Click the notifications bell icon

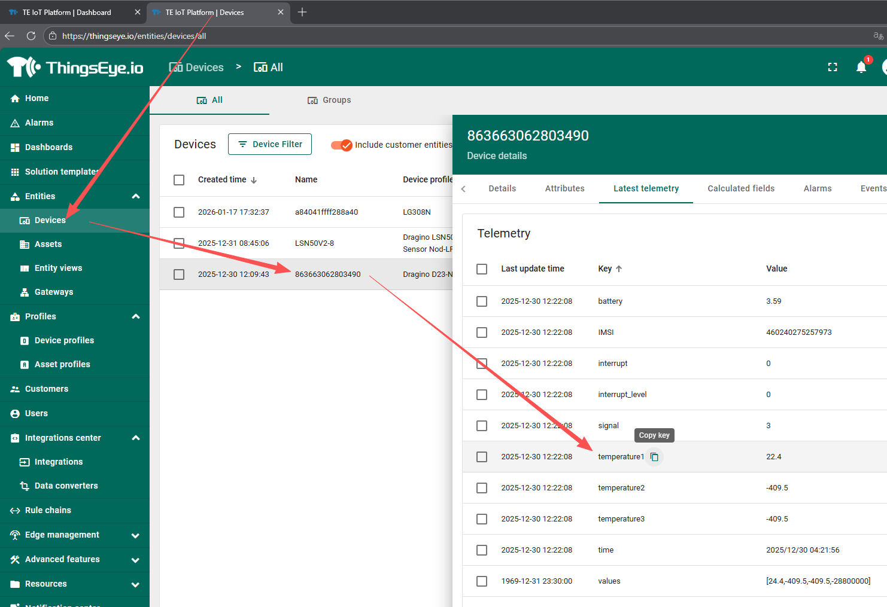[861, 67]
